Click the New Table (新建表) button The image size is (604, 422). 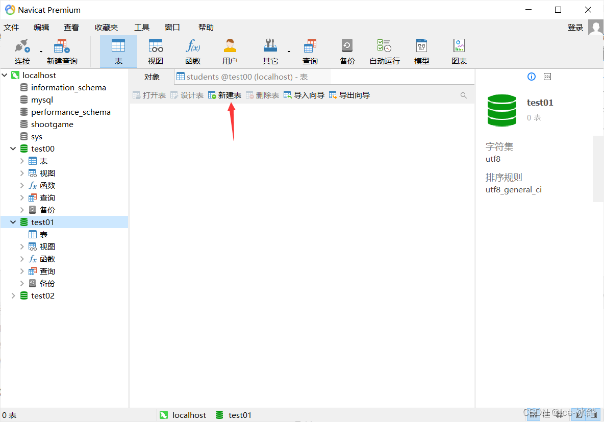tap(224, 95)
